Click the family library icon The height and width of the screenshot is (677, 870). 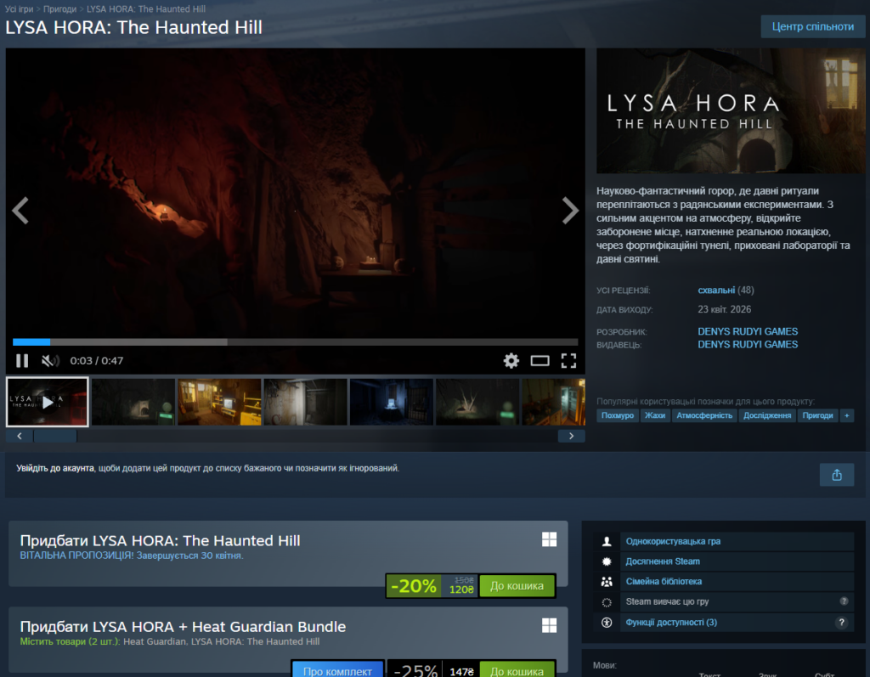click(607, 582)
